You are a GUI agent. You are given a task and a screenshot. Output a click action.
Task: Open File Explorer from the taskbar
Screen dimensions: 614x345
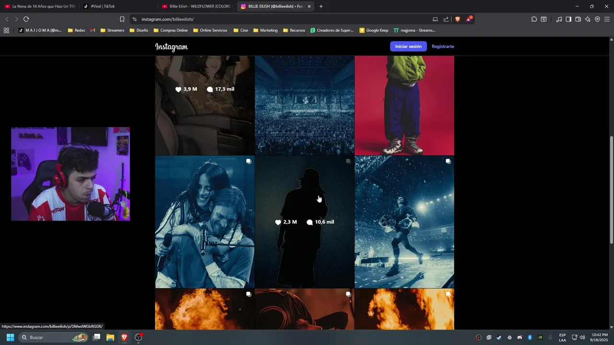tap(110, 337)
